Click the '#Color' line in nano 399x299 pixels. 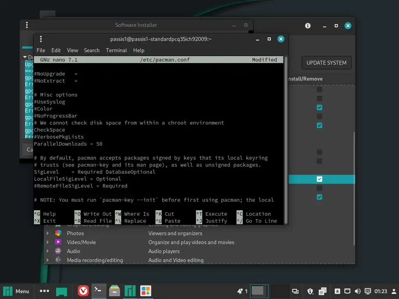(x=43, y=109)
